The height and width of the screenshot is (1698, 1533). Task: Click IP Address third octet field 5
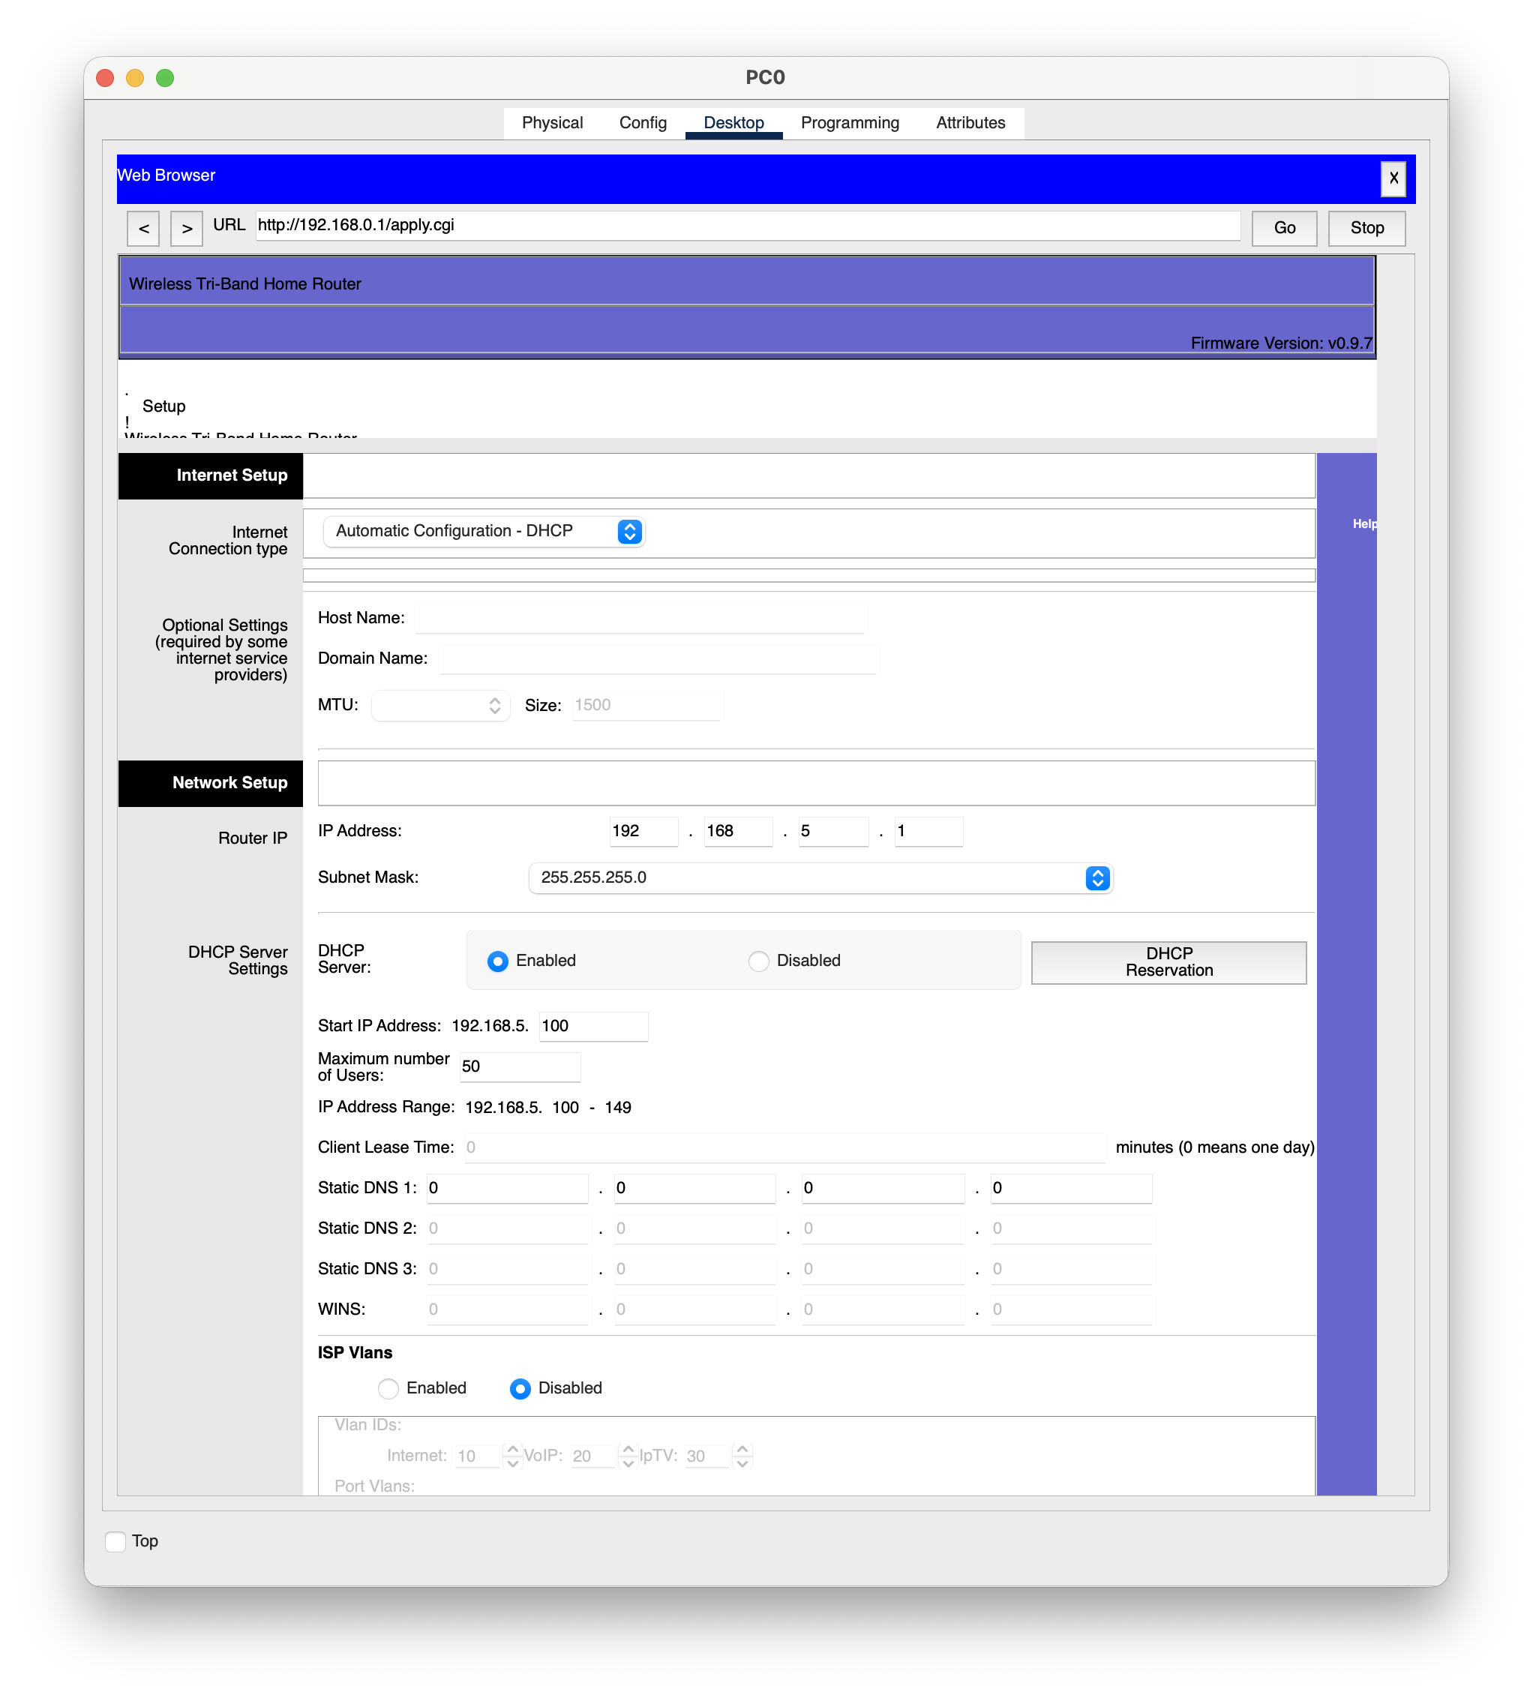click(833, 831)
